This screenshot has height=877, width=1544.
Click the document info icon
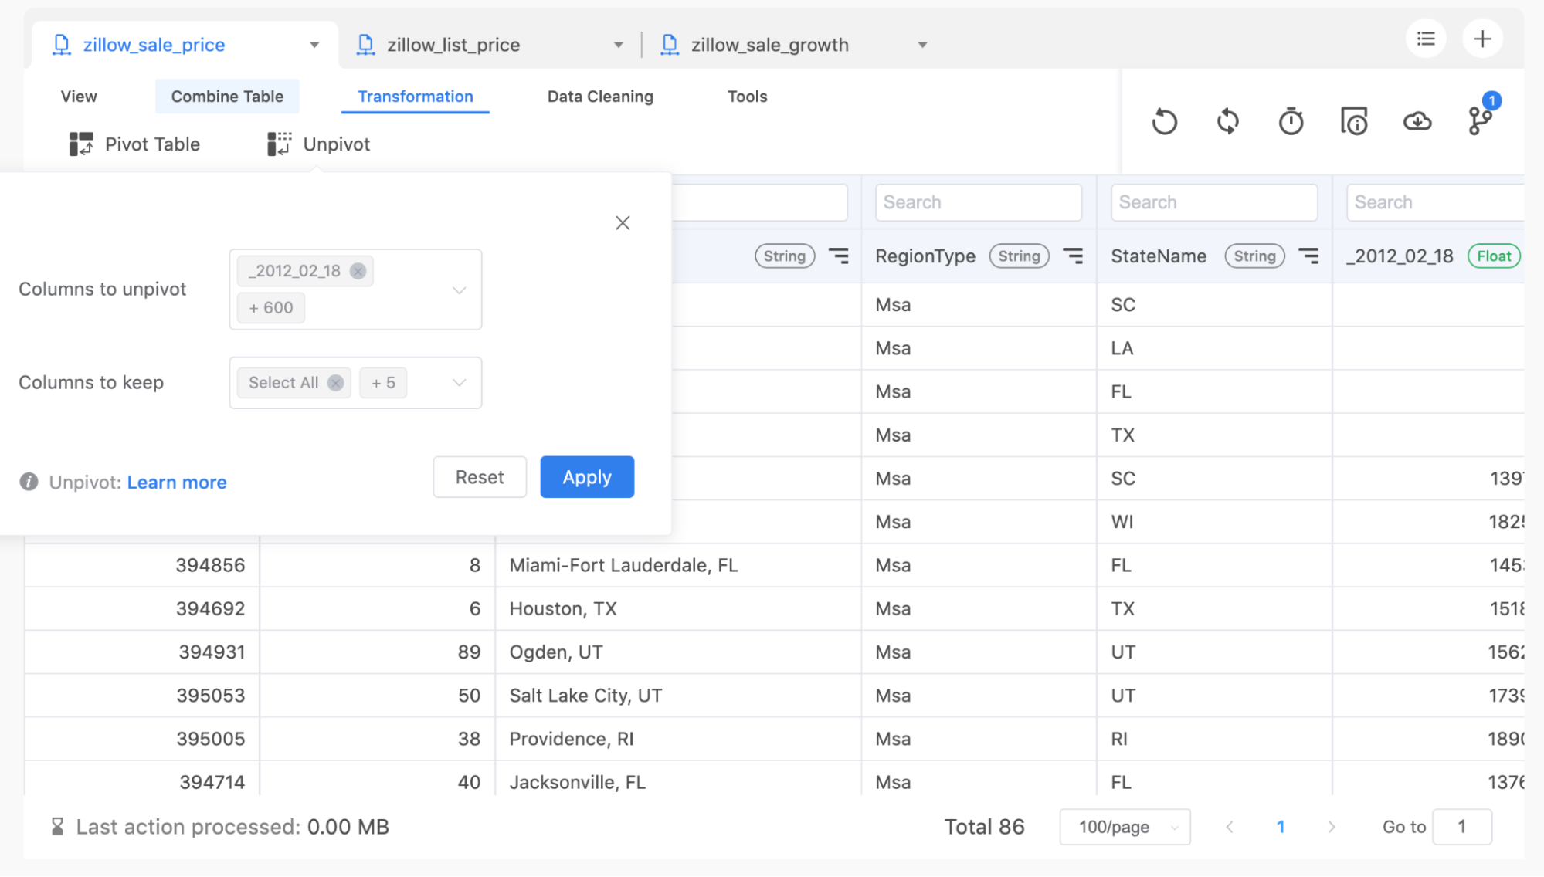click(1354, 121)
